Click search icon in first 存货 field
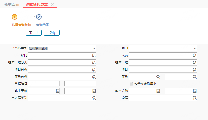 pyautogui.click(x=158, y=77)
